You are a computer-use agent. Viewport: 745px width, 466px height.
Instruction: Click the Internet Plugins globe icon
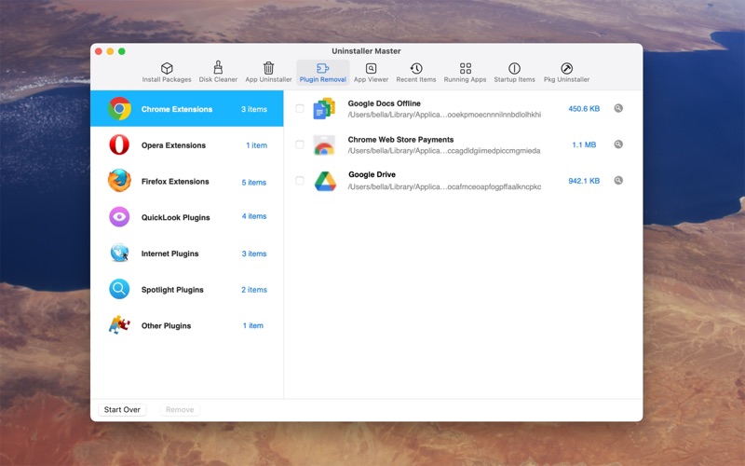[x=119, y=253]
